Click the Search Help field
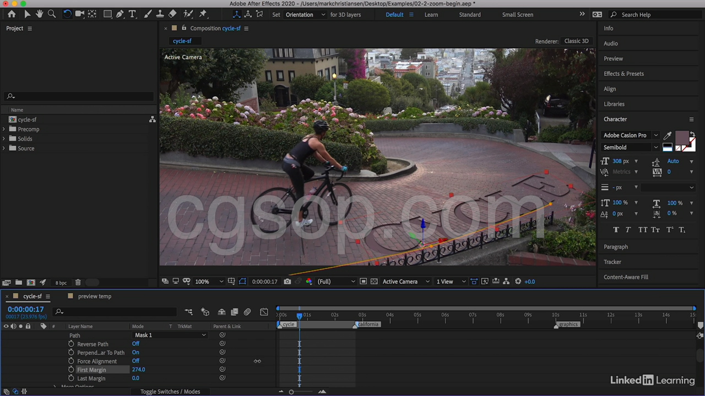This screenshot has height=396, width=705. click(x=655, y=15)
